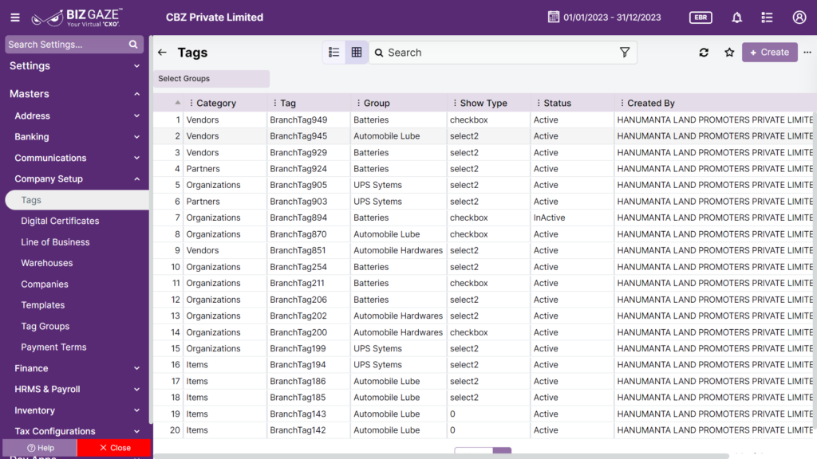The height and width of the screenshot is (459, 817).
Task: Mark Tags page as favorite star
Action: 729,52
